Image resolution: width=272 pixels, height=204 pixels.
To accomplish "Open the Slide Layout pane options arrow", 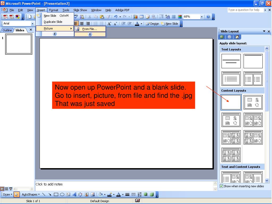I will pos(264,31).
